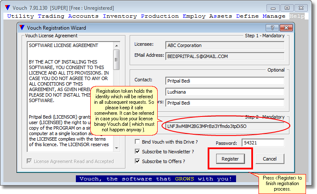
Task: Uncheck Subscribe to Offers checkbox
Action: point(137,161)
